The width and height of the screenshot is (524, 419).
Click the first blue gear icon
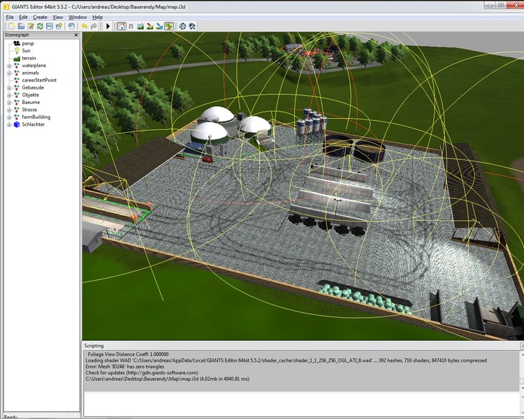(182, 26)
